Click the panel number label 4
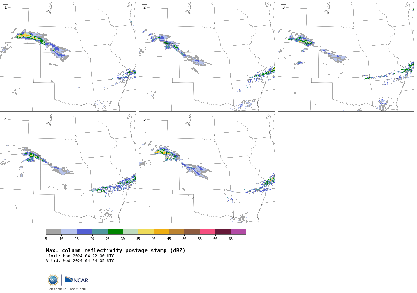417x293 pixels. [5, 119]
